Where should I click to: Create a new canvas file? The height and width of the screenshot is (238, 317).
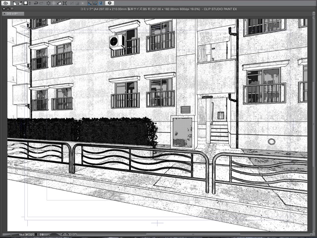coord(15,3)
